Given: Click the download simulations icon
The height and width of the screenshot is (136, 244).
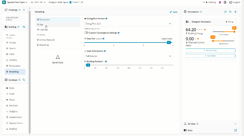Looking at the screenshot, I should [235, 12].
